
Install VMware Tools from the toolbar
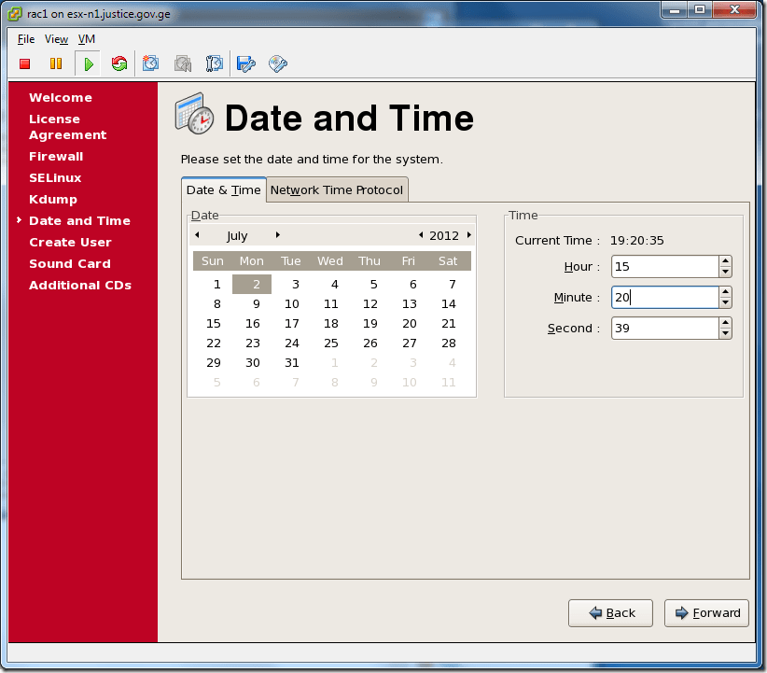point(276,63)
